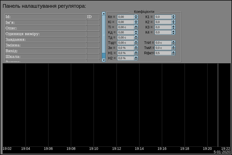Increase the Кп value using up arrow
The width and height of the screenshot is (232, 155).
[x=136, y=16]
